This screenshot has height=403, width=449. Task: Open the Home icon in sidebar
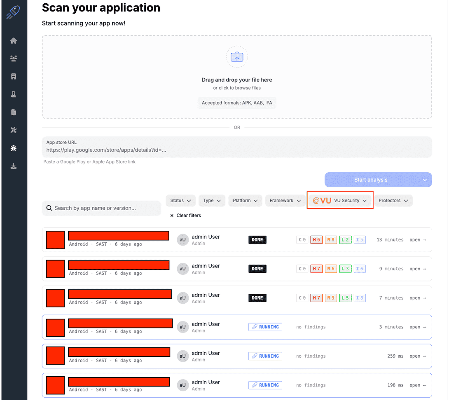[x=14, y=41]
